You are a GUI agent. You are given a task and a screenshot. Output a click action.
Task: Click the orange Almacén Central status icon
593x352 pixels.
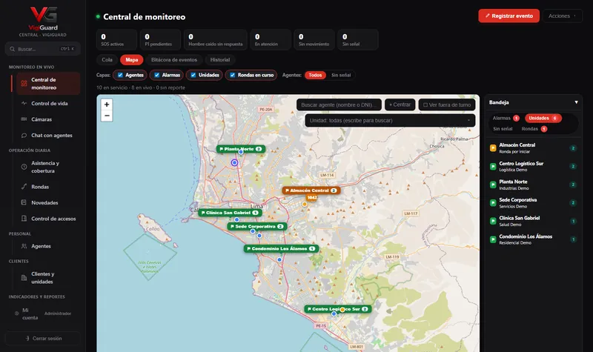493,148
